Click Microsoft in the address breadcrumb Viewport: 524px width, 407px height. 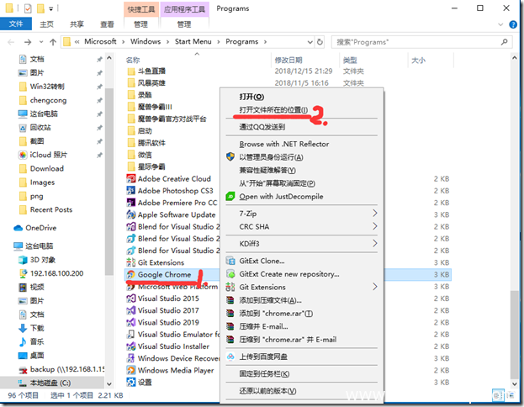[103, 41]
